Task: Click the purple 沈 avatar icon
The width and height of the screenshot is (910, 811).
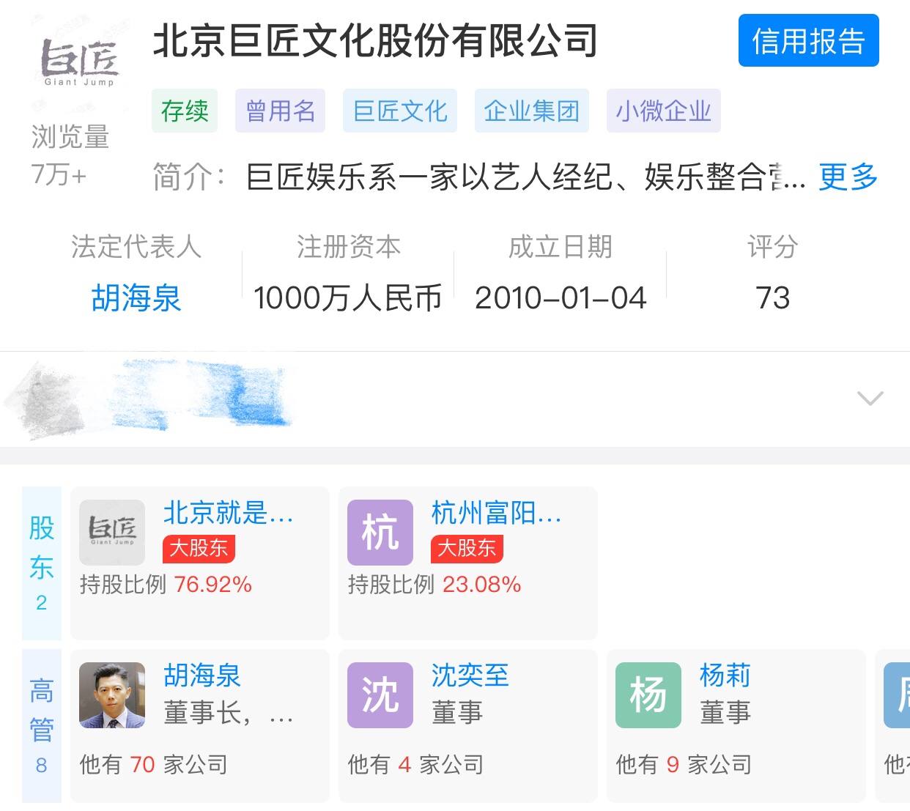Action: point(380,695)
